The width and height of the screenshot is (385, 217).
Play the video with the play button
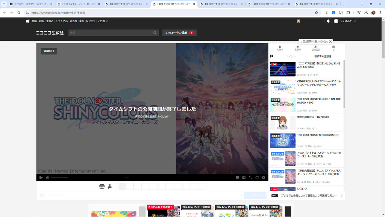[x=41, y=177]
